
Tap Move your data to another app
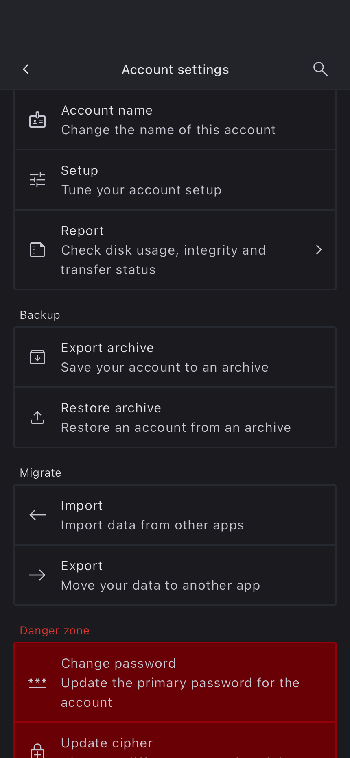[160, 585]
